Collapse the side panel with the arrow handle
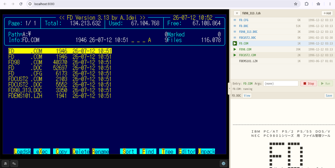The image size is (335, 168). [x=229, y=88]
